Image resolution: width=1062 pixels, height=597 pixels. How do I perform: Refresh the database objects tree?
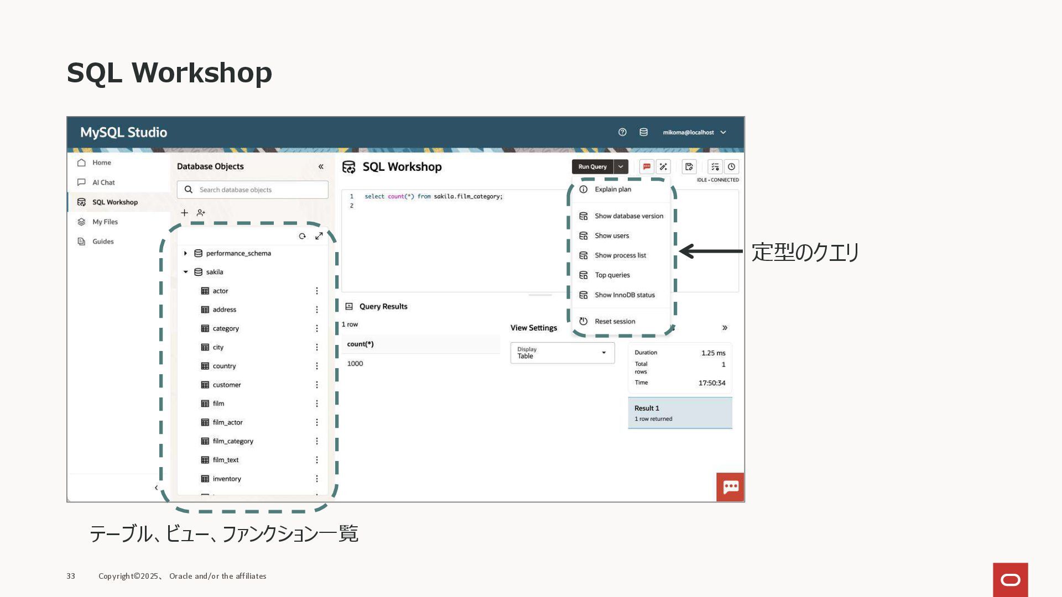point(302,236)
